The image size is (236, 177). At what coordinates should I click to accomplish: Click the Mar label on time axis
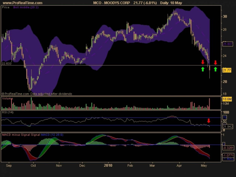pos(152,166)
